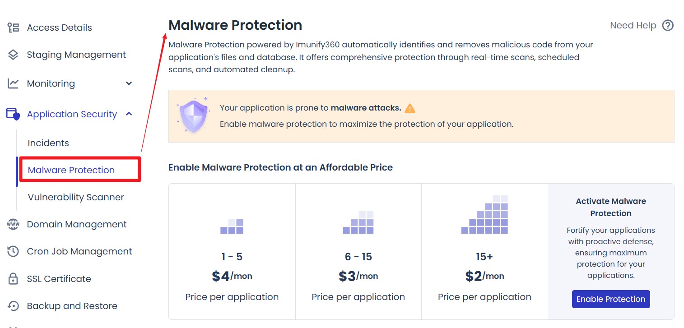The width and height of the screenshot is (684, 328).
Task: Open the Incidents page
Action: 47,143
